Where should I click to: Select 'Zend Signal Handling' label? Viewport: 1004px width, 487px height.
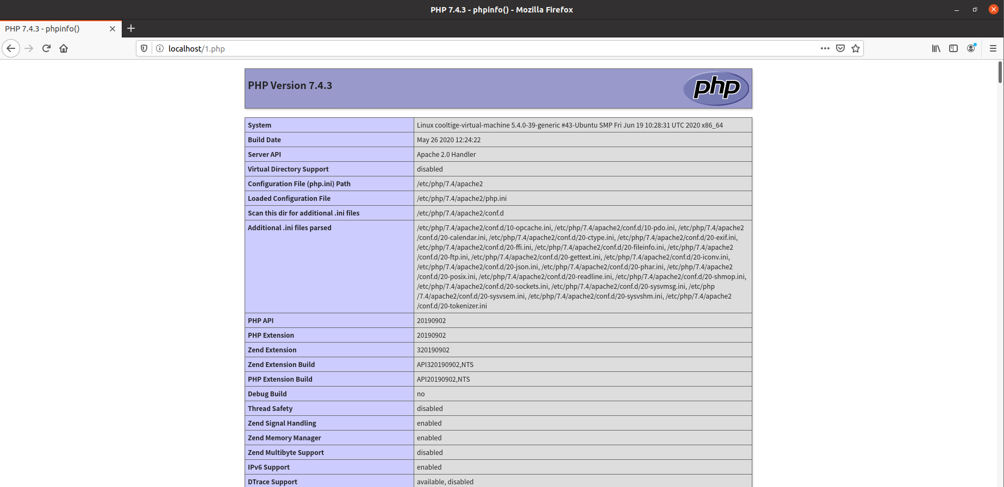click(x=282, y=423)
